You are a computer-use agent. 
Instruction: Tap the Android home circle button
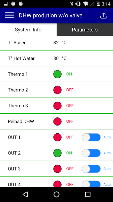(x=56, y=194)
